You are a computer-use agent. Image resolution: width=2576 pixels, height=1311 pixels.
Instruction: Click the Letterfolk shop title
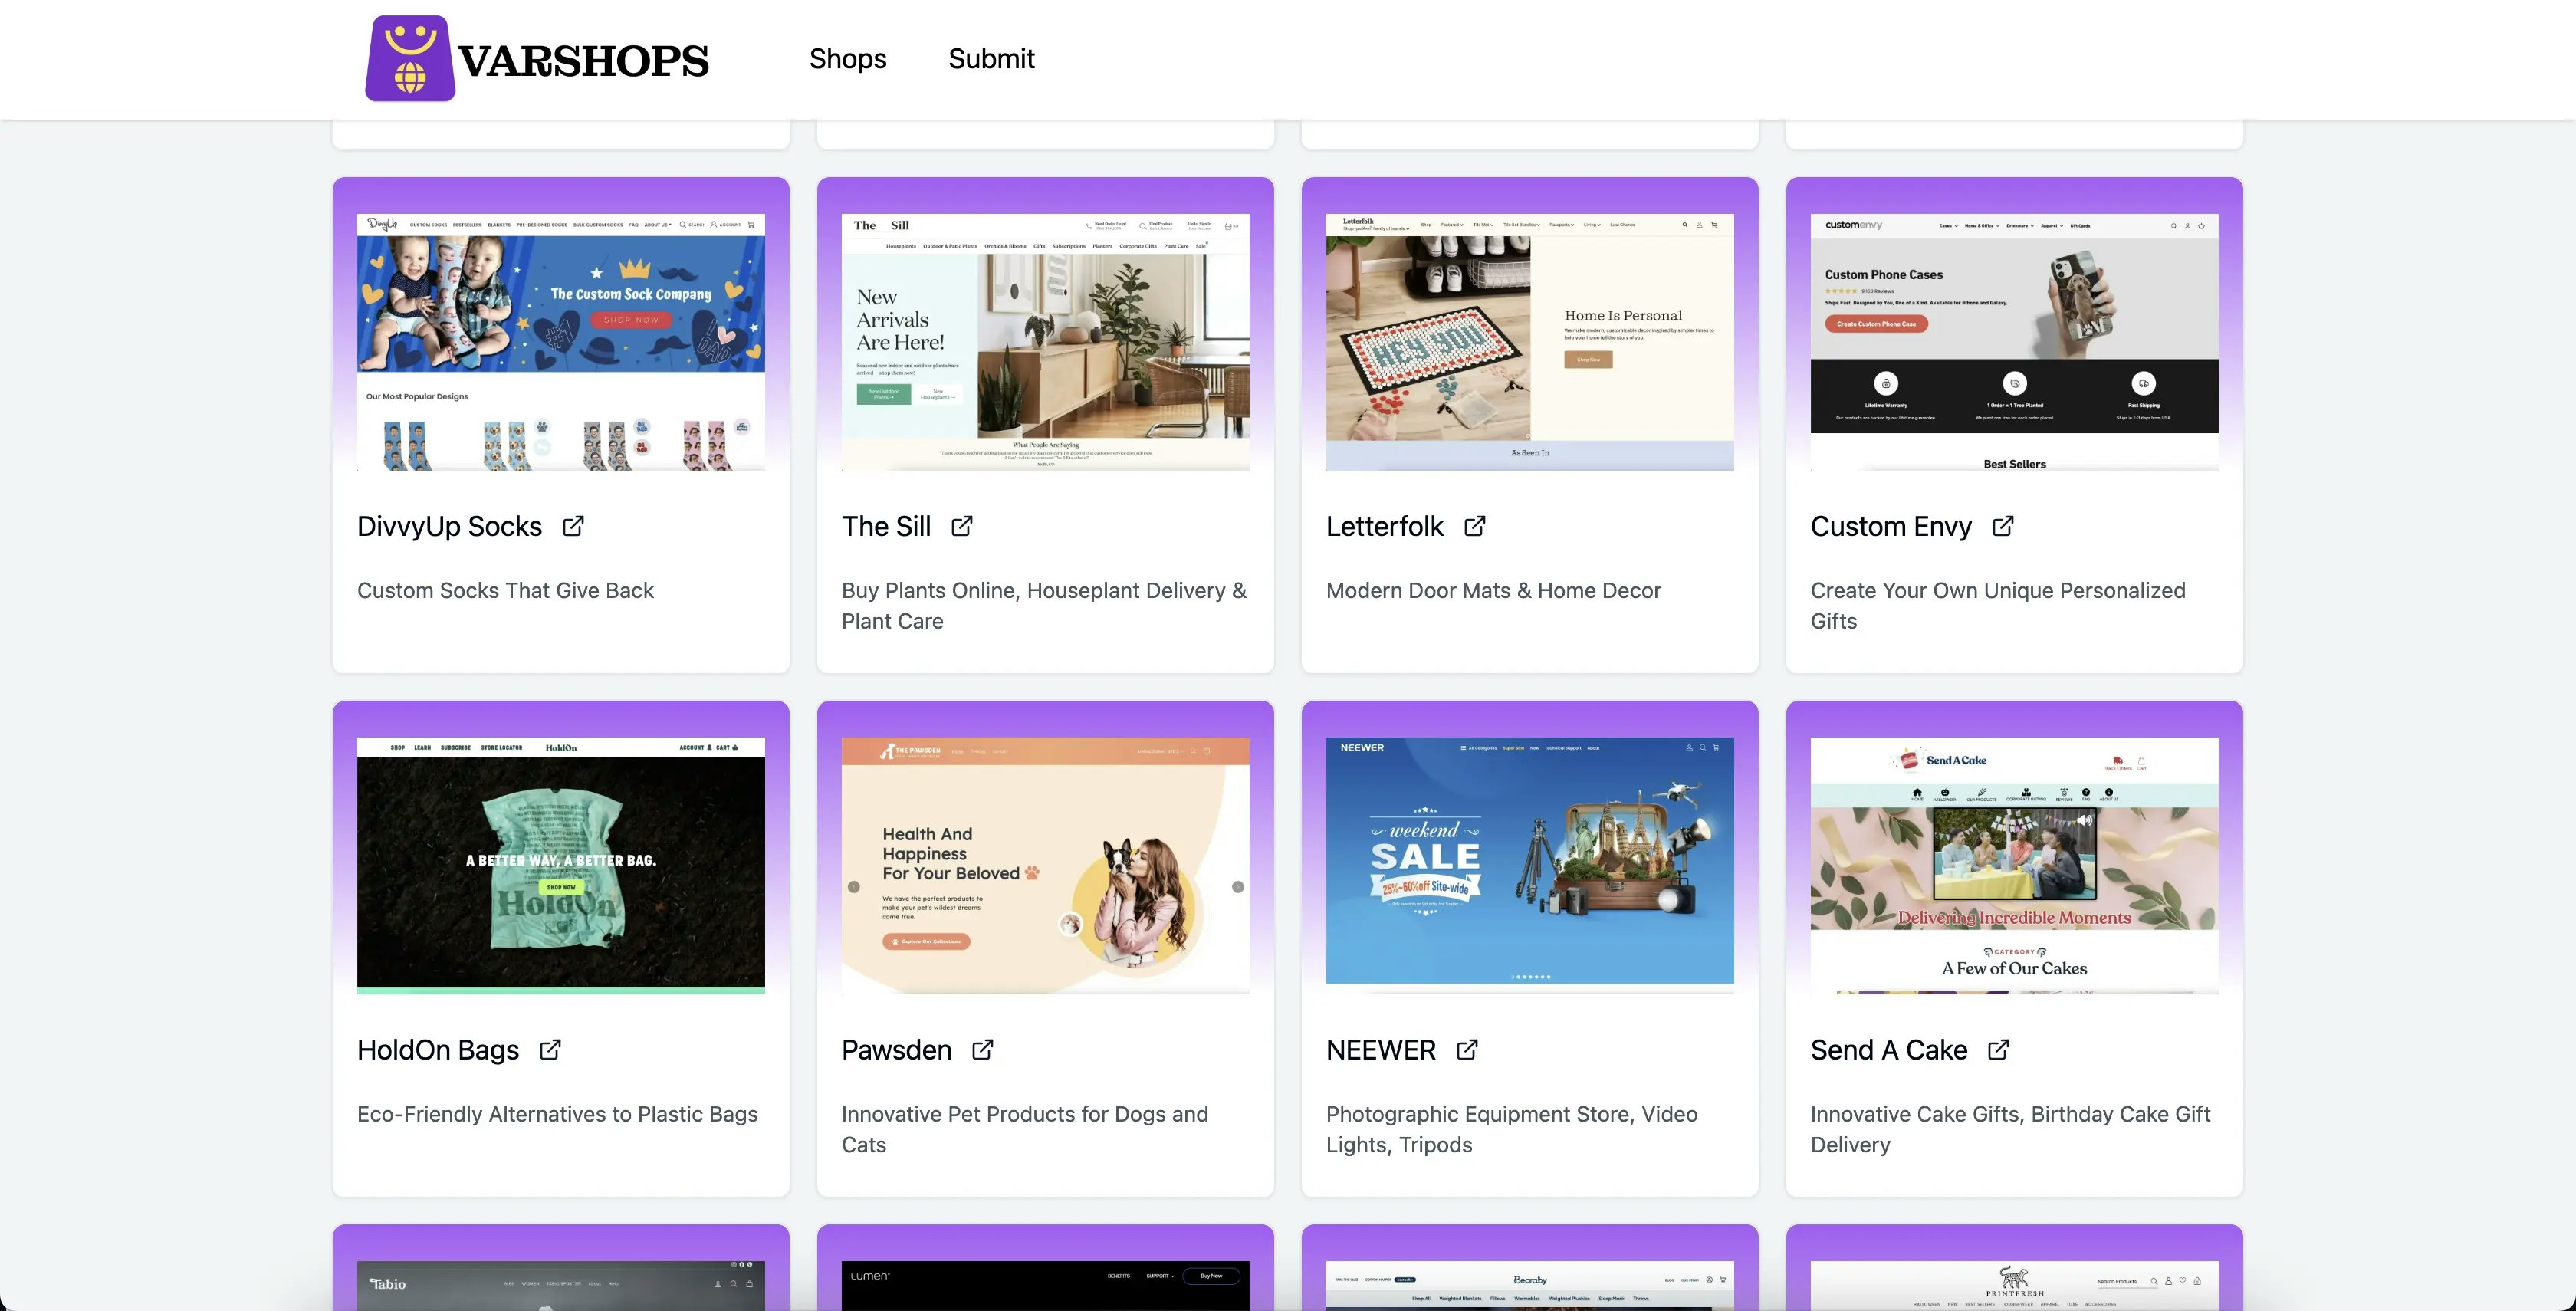click(x=1384, y=527)
